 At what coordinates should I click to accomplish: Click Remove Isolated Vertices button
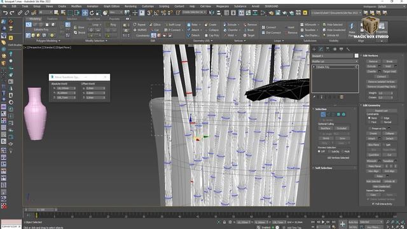(x=382, y=81)
